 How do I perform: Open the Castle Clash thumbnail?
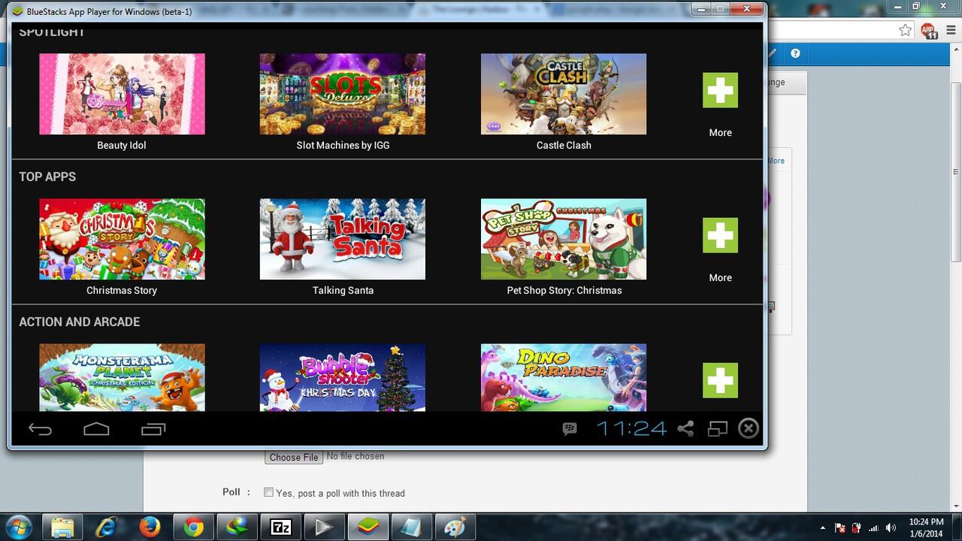click(x=564, y=94)
